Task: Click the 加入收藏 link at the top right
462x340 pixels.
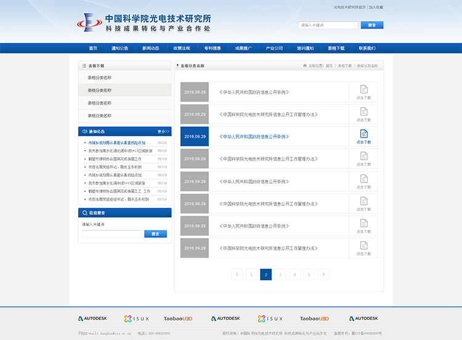Action: (x=376, y=7)
